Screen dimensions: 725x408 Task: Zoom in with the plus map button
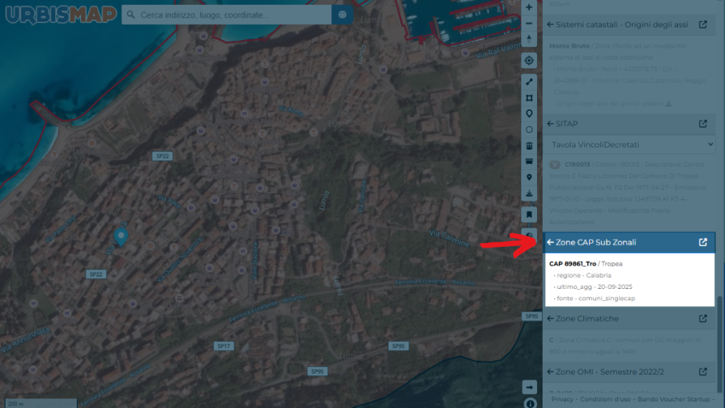pyautogui.click(x=529, y=7)
